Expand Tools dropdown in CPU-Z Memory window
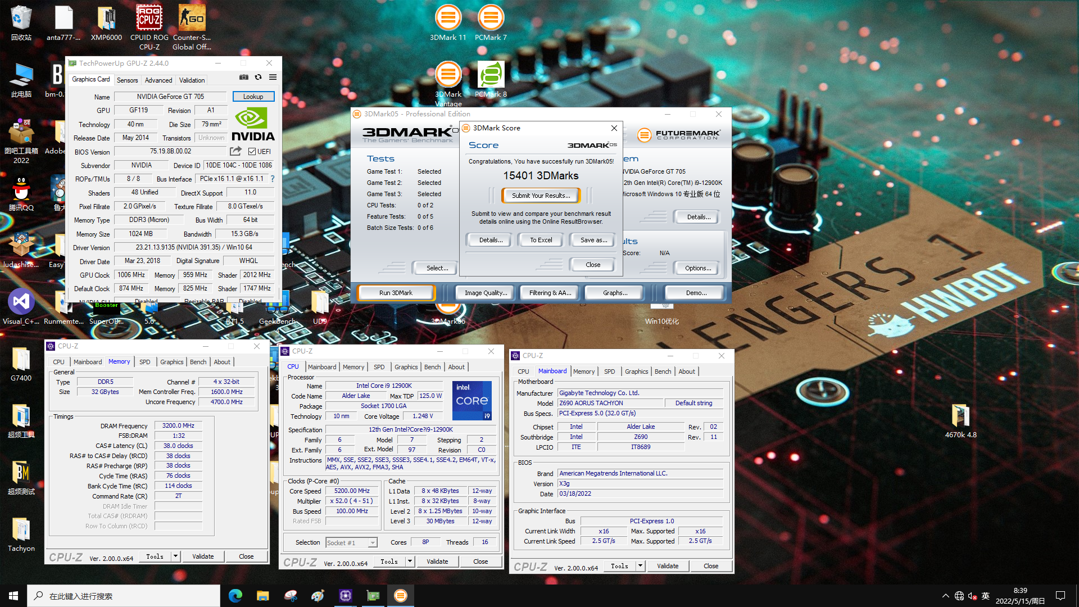Viewport: 1079px width, 607px height. 175,556
